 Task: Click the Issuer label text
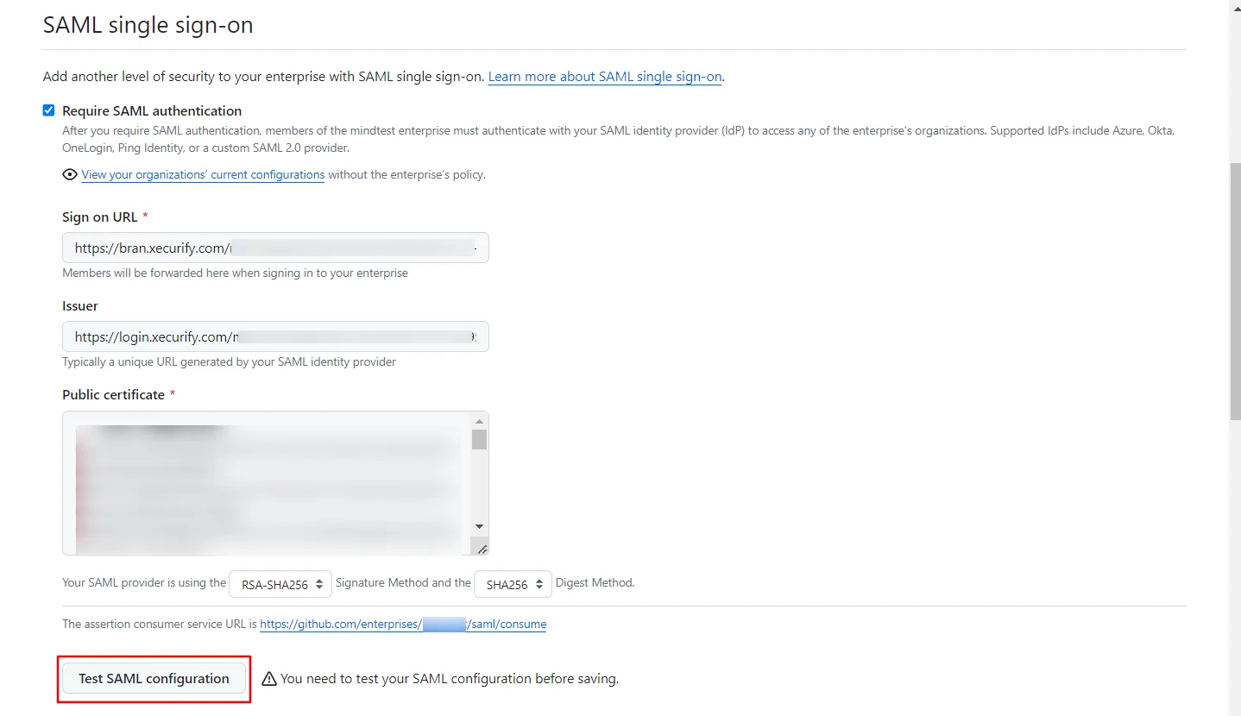coord(80,306)
